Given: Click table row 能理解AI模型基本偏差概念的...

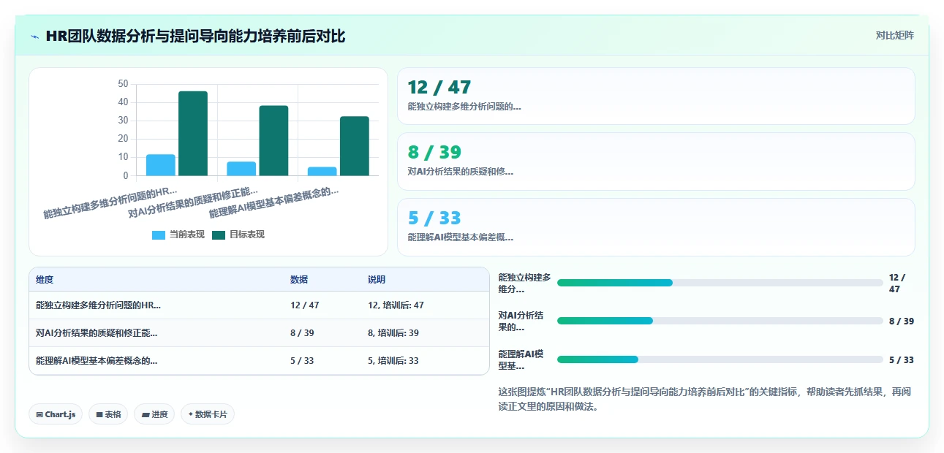Looking at the screenshot, I should point(259,361).
